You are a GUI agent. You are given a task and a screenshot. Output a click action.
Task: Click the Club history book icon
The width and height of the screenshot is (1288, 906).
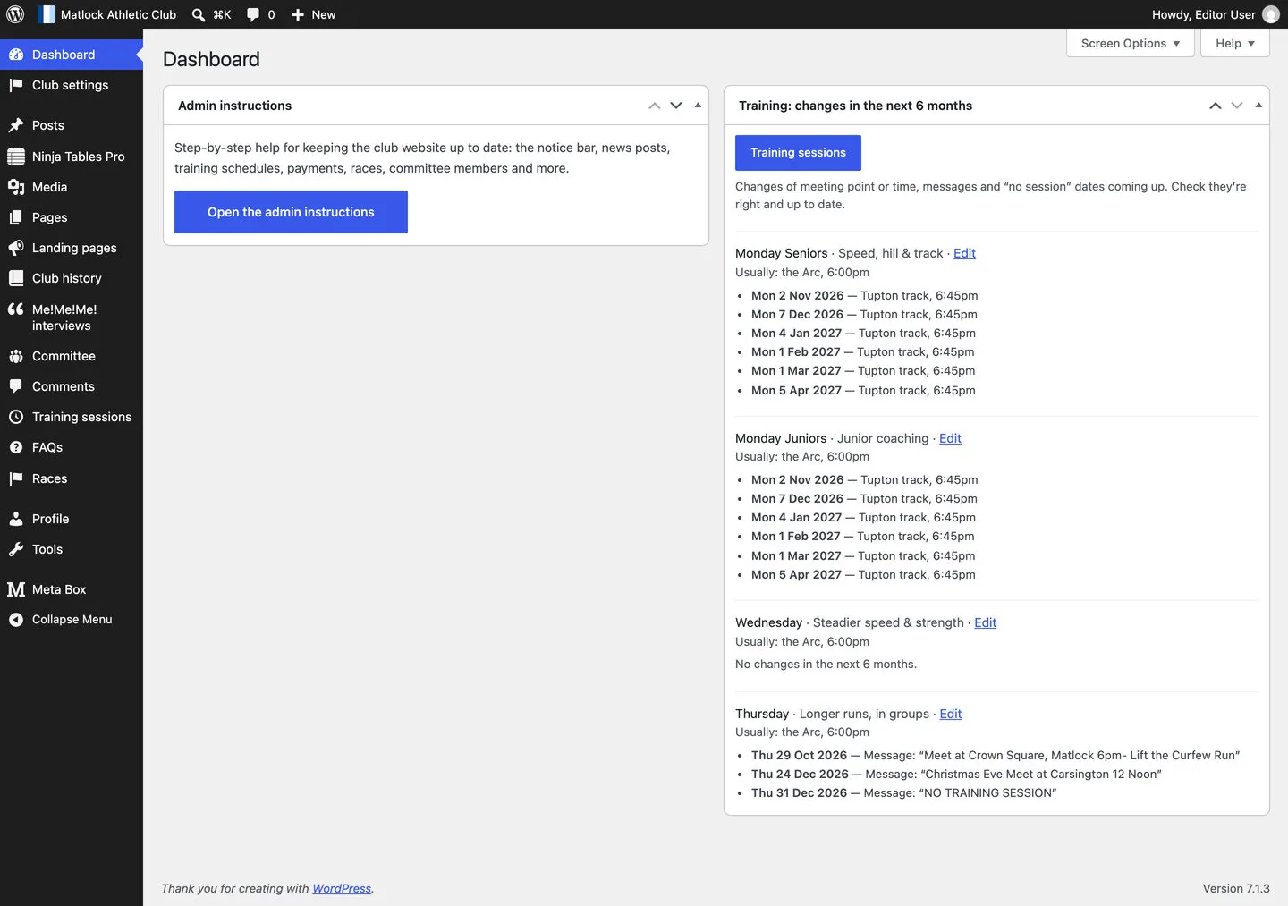tap(16, 278)
